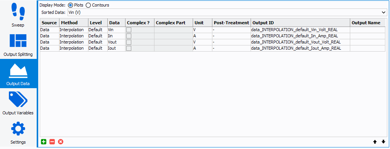
Task: Click the green add row icon
Action: 44,142
